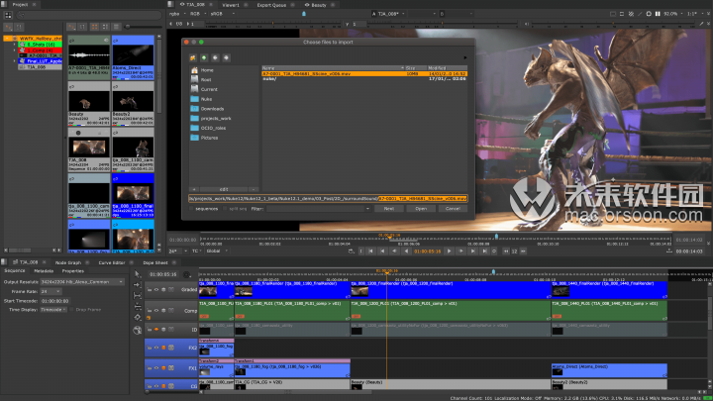713x401 pixels.
Task: Open the rgba channel dropdown in viewer
Action: 176,14
